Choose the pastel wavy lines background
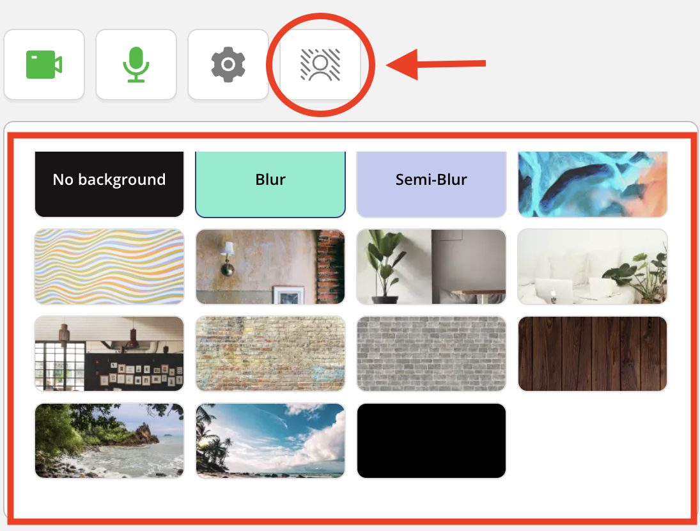 pyautogui.click(x=109, y=267)
